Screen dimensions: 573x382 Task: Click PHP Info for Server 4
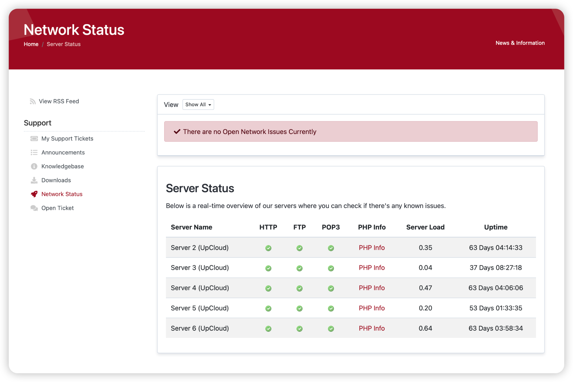[372, 288]
